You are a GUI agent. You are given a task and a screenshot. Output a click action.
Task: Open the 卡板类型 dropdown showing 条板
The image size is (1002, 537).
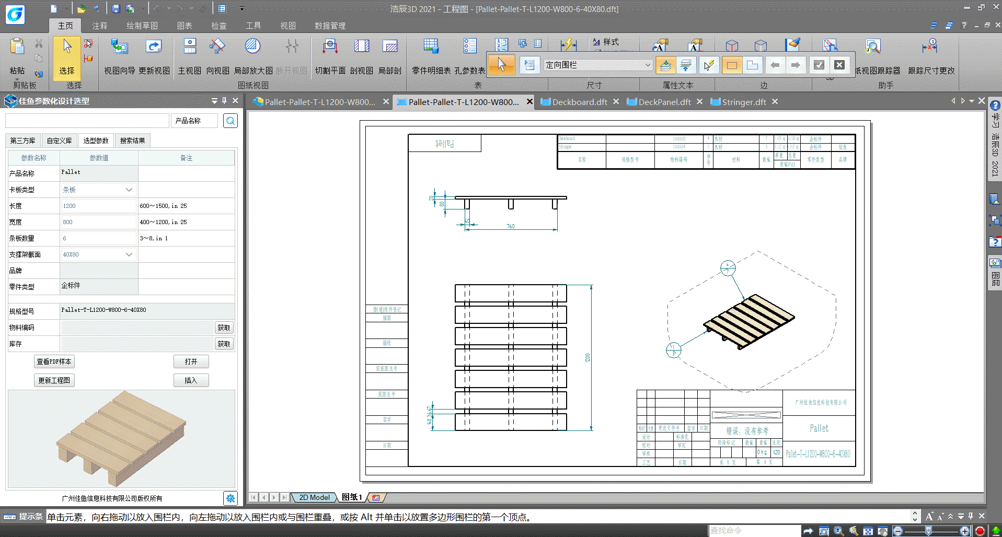pos(129,190)
